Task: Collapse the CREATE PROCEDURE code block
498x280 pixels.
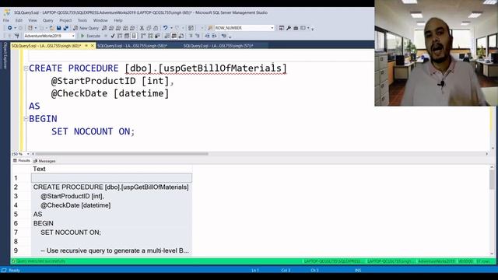Action: click(x=26, y=68)
